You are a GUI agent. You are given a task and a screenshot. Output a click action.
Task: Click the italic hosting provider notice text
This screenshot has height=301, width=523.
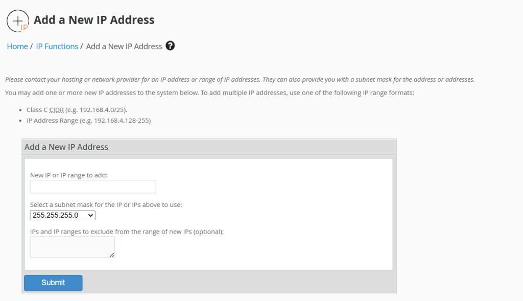pos(240,80)
